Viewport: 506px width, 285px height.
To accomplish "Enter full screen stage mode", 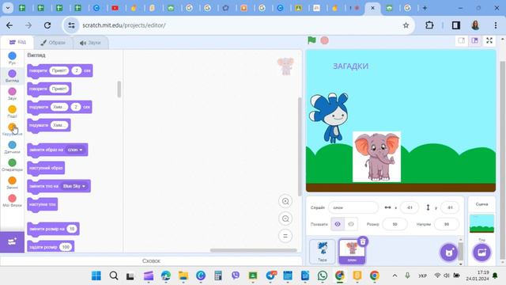I will point(489,40).
